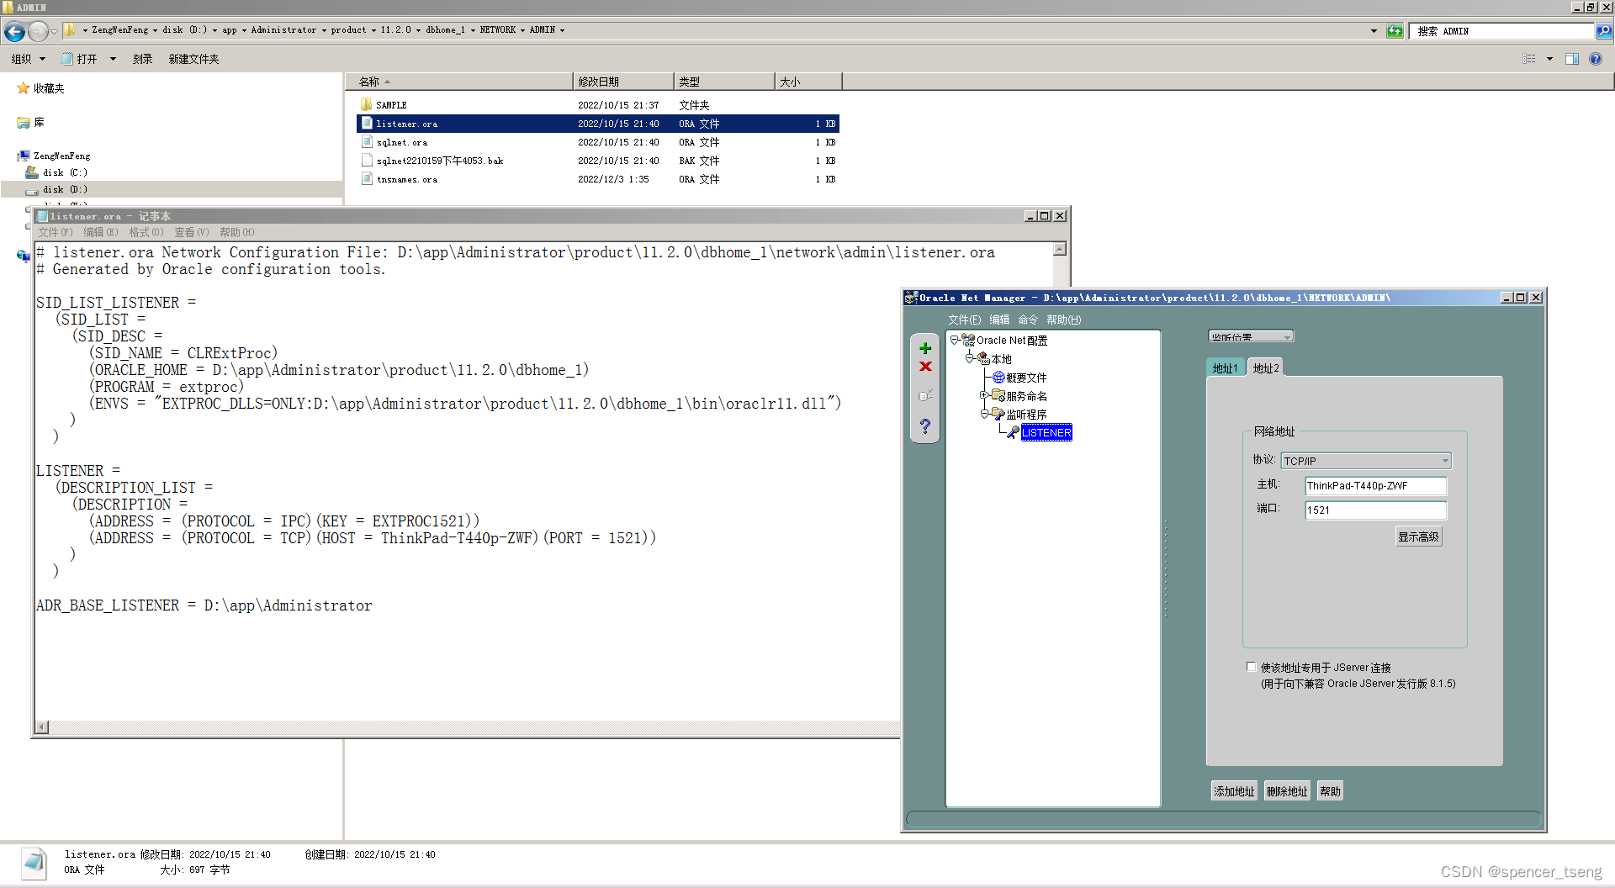Image resolution: width=1615 pixels, height=888 pixels.
Task: Select disk (C:) in navigation pane
Action: (x=65, y=172)
